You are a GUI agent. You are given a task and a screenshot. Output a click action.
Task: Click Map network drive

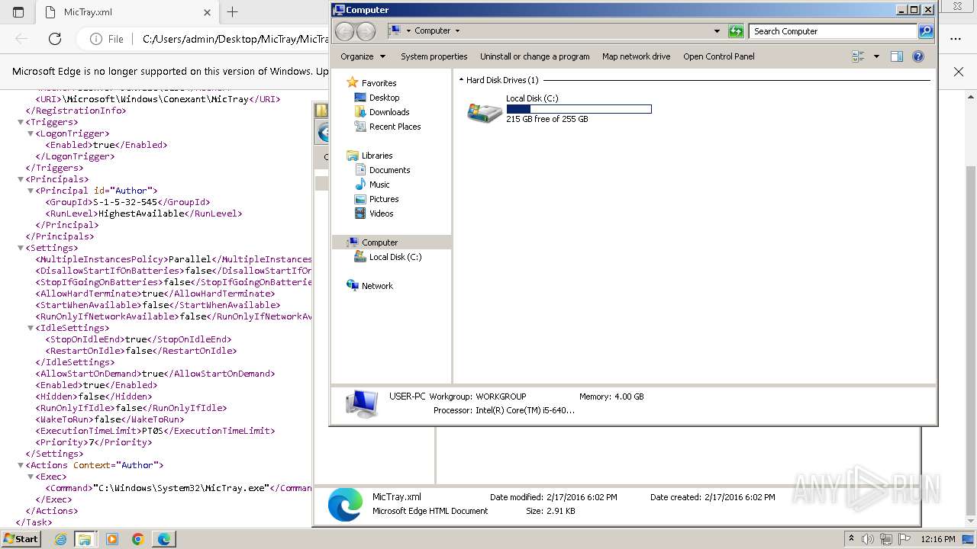[637, 56]
